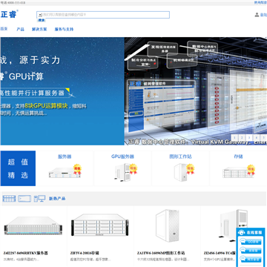Open the ZIF3V4 存储 product thumbnail
The height and width of the screenshot is (267, 267).
point(100,225)
